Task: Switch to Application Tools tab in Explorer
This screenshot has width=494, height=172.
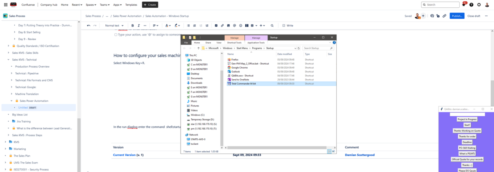Action: click(x=256, y=43)
